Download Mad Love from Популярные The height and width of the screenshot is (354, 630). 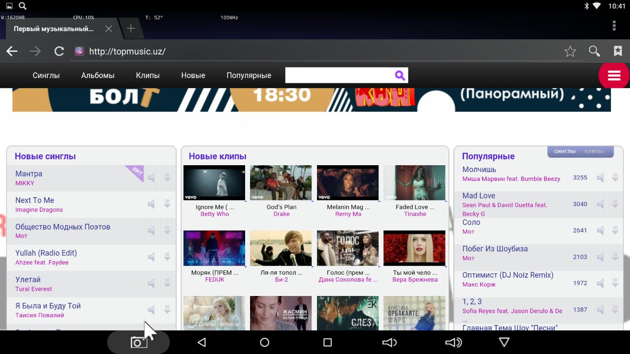coord(615,204)
